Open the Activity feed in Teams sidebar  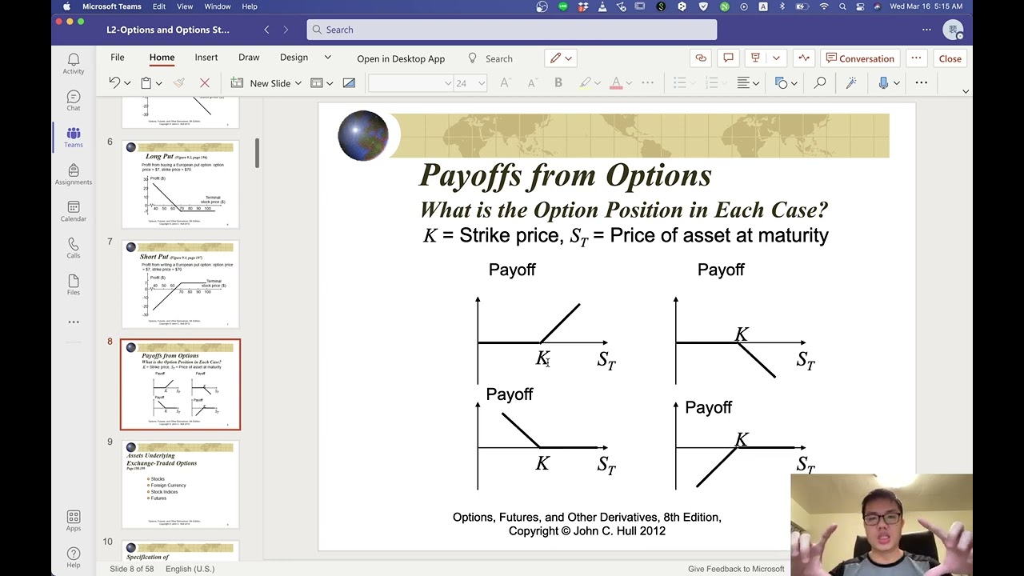[74, 64]
